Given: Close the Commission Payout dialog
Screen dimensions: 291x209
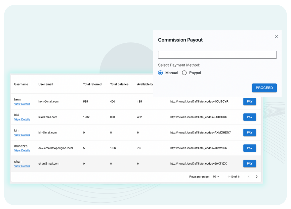Looking at the screenshot, I should 276,37.
